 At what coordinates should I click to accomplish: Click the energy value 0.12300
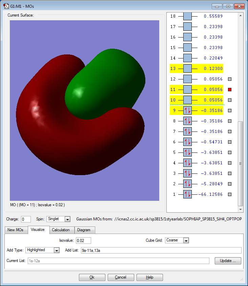pyautogui.click(x=213, y=69)
